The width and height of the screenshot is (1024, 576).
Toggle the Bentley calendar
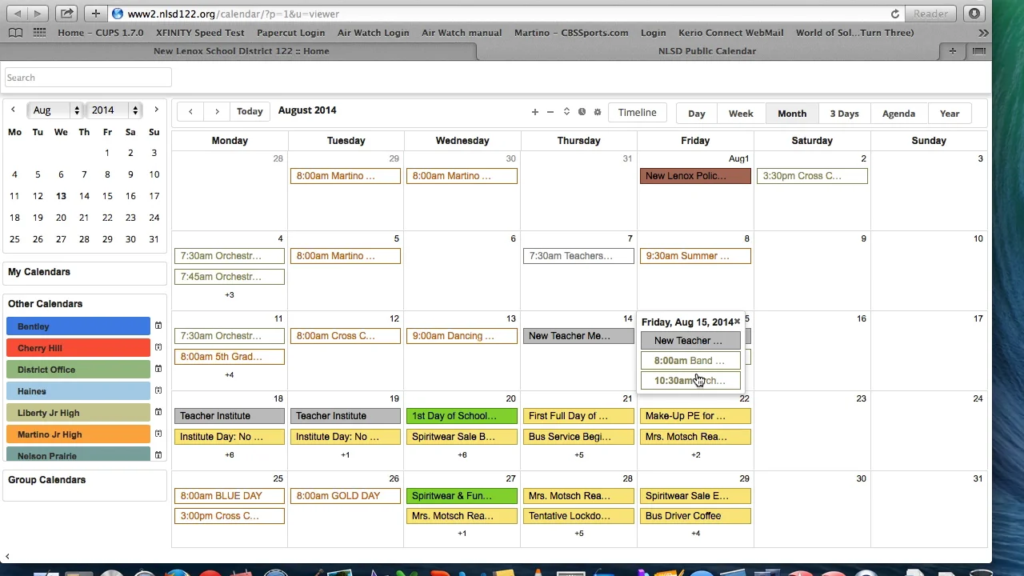coord(78,326)
